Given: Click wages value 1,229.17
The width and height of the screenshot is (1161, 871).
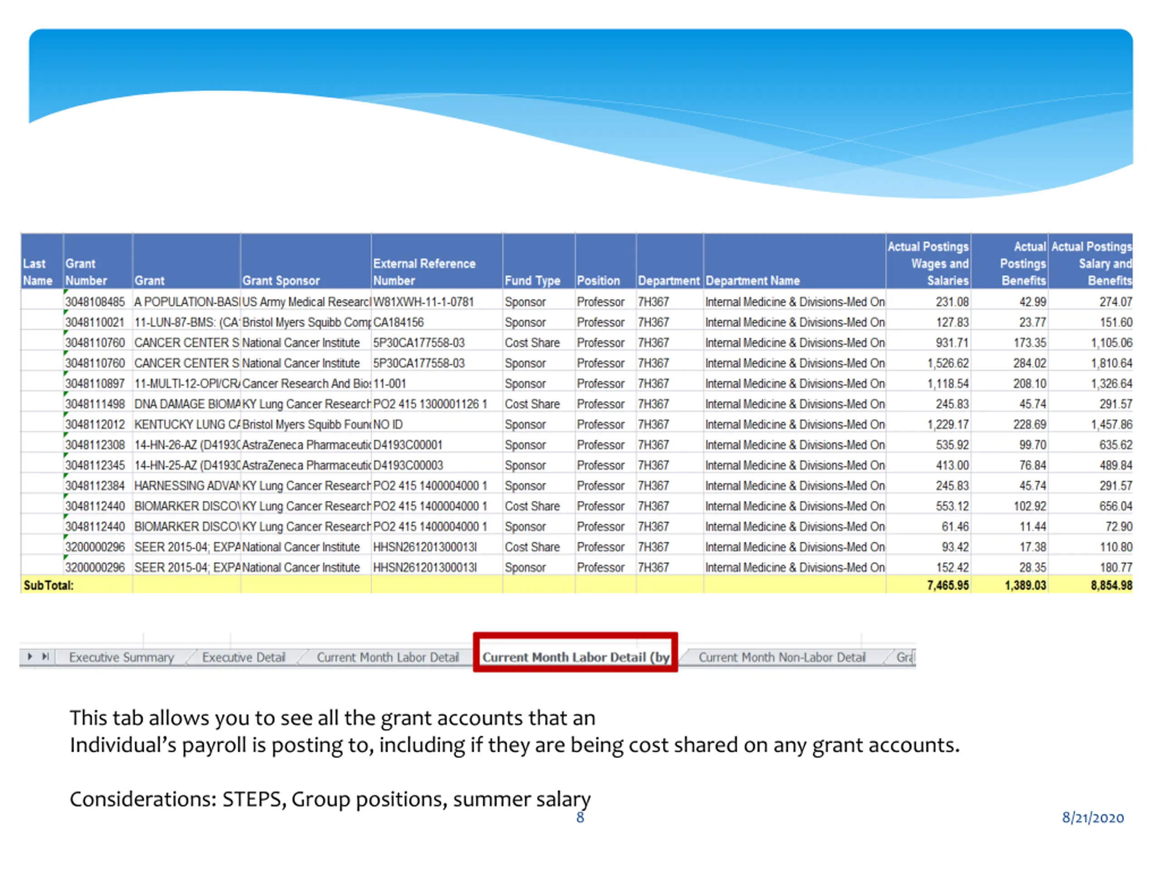Looking at the screenshot, I should coord(948,424).
